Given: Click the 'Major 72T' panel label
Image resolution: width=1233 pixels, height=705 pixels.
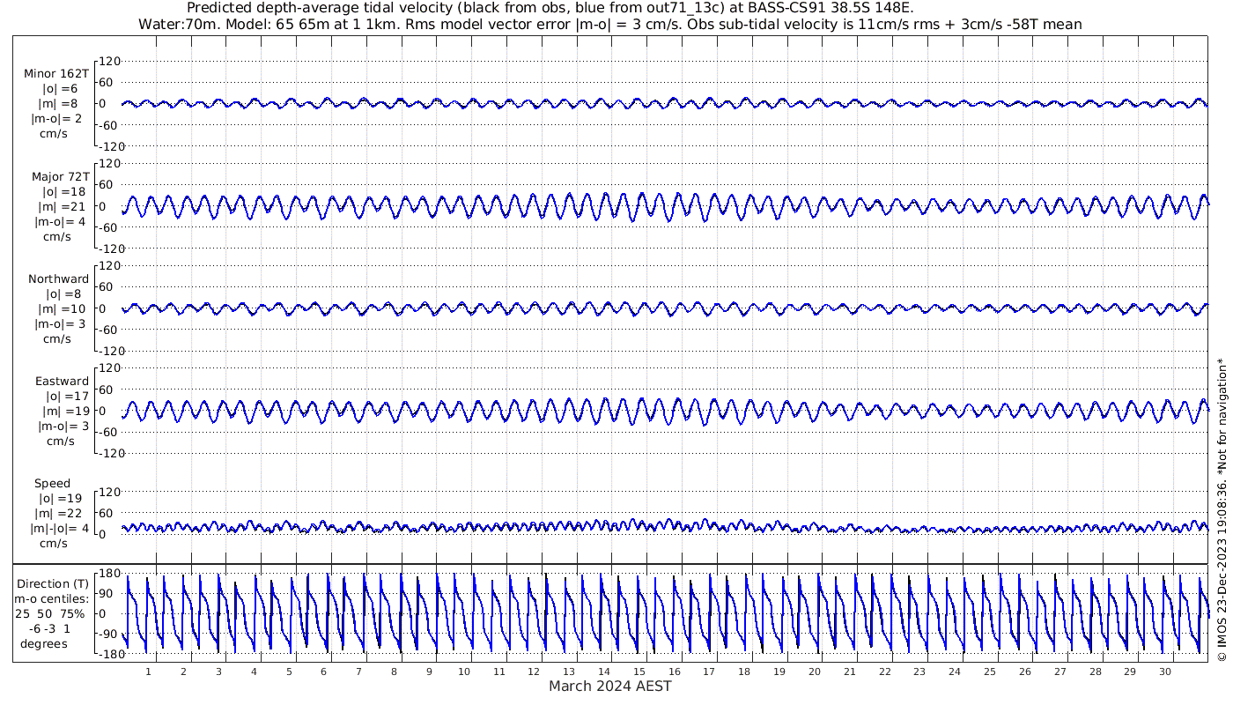Looking at the screenshot, I should coord(59,177).
